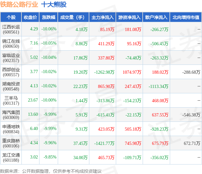Click northbound value -546.38万
The width and height of the screenshot is (202, 174).
(x=191, y=115)
